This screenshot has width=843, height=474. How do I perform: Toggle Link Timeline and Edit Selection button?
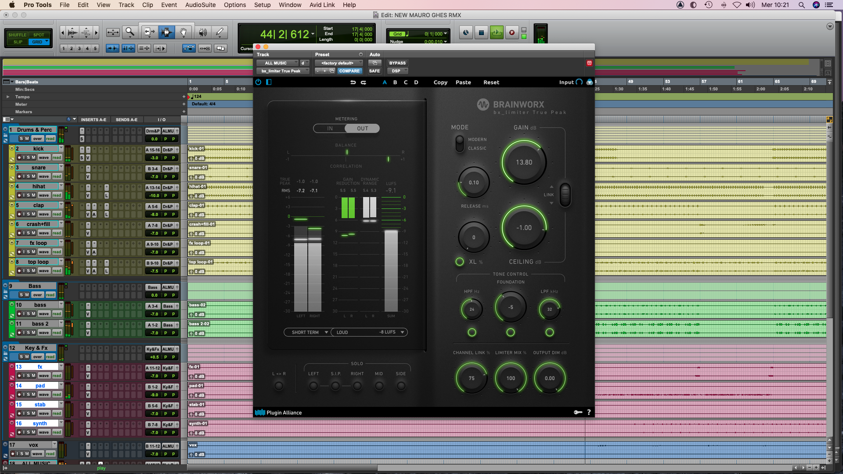click(128, 48)
